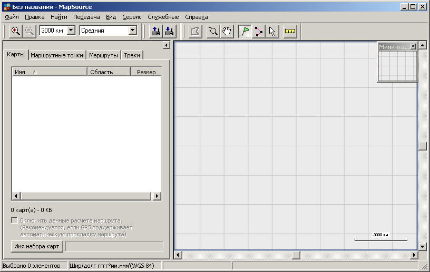Select the Distance ruler tool

[x=290, y=31]
